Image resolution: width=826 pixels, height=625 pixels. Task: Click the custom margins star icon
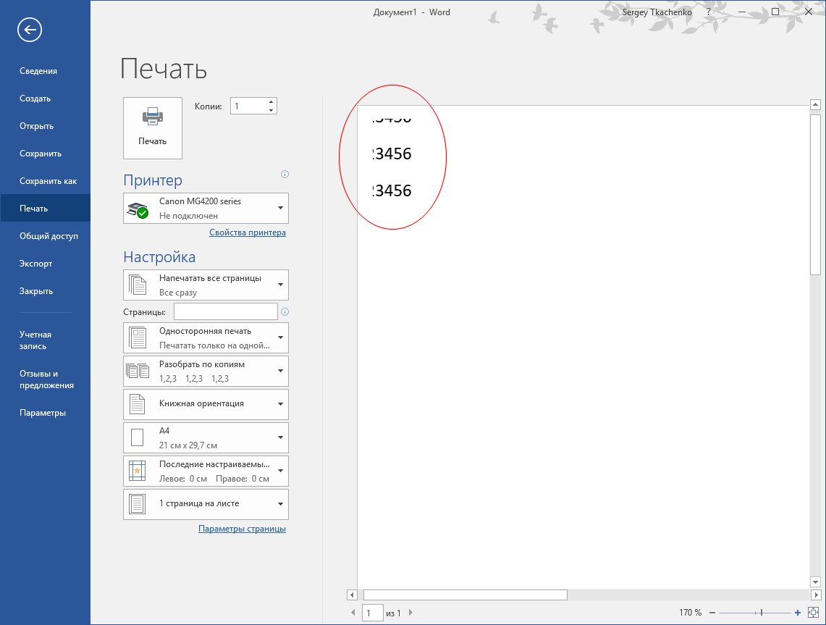137,471
